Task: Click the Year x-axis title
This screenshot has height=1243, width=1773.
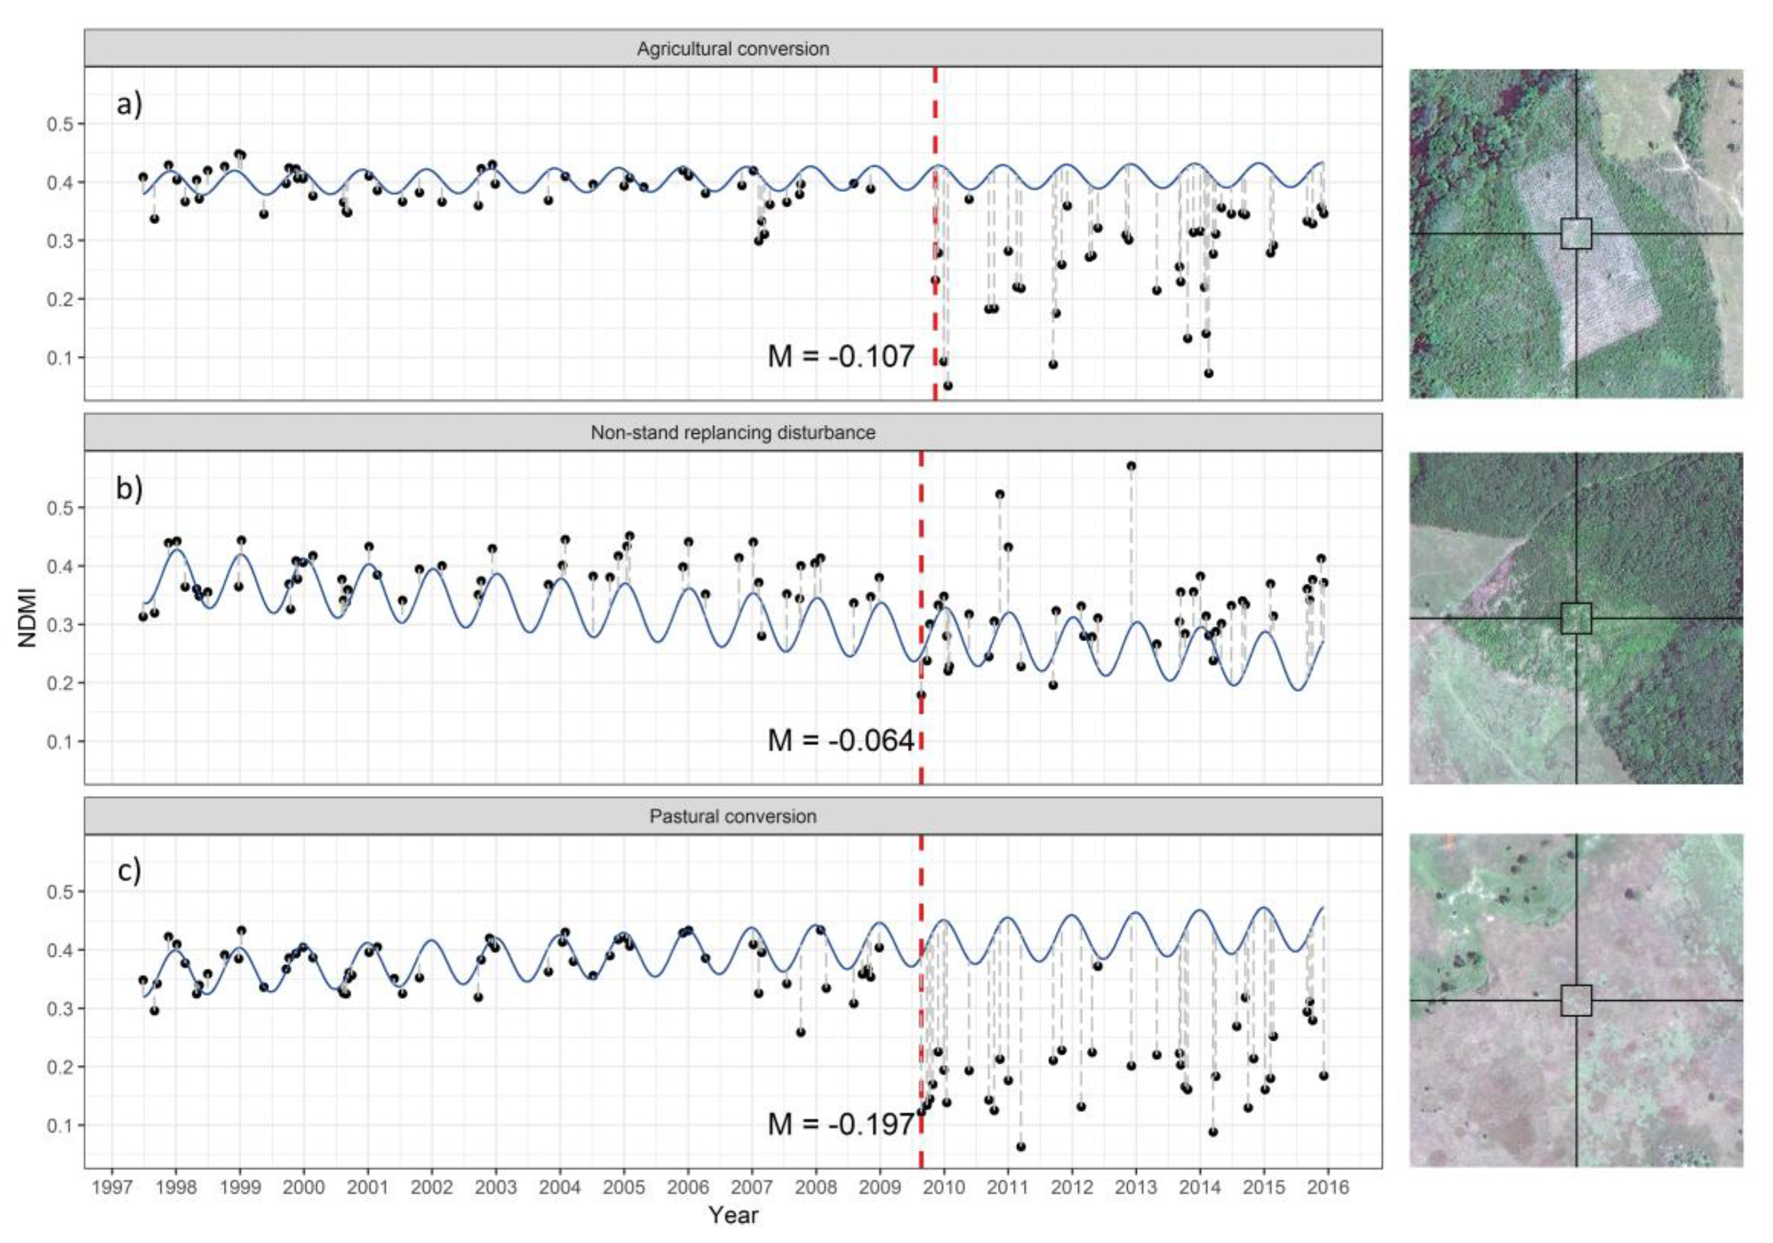Action: (733, 1216)
